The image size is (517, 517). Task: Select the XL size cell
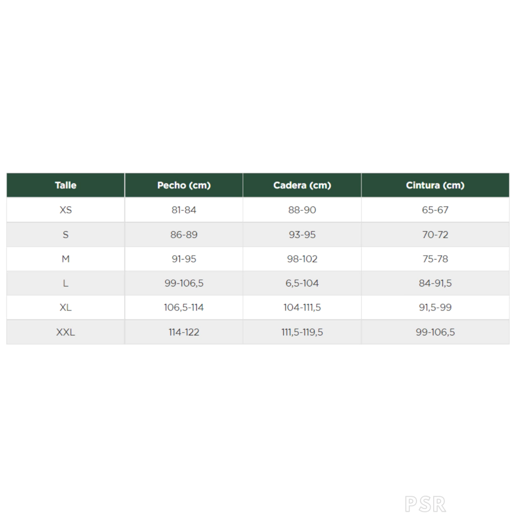tap(66, 307)
